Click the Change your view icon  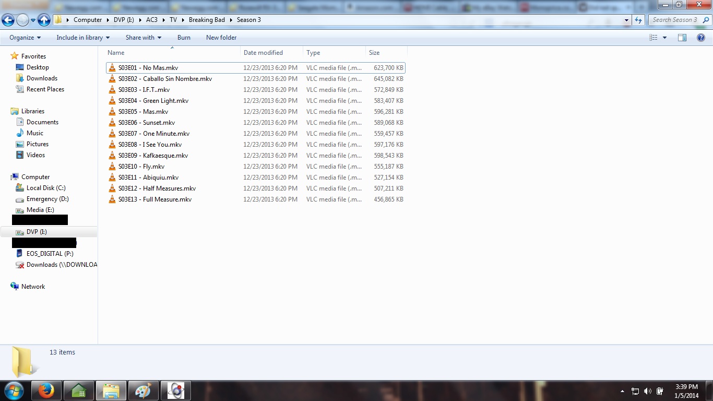click(653, 38)
